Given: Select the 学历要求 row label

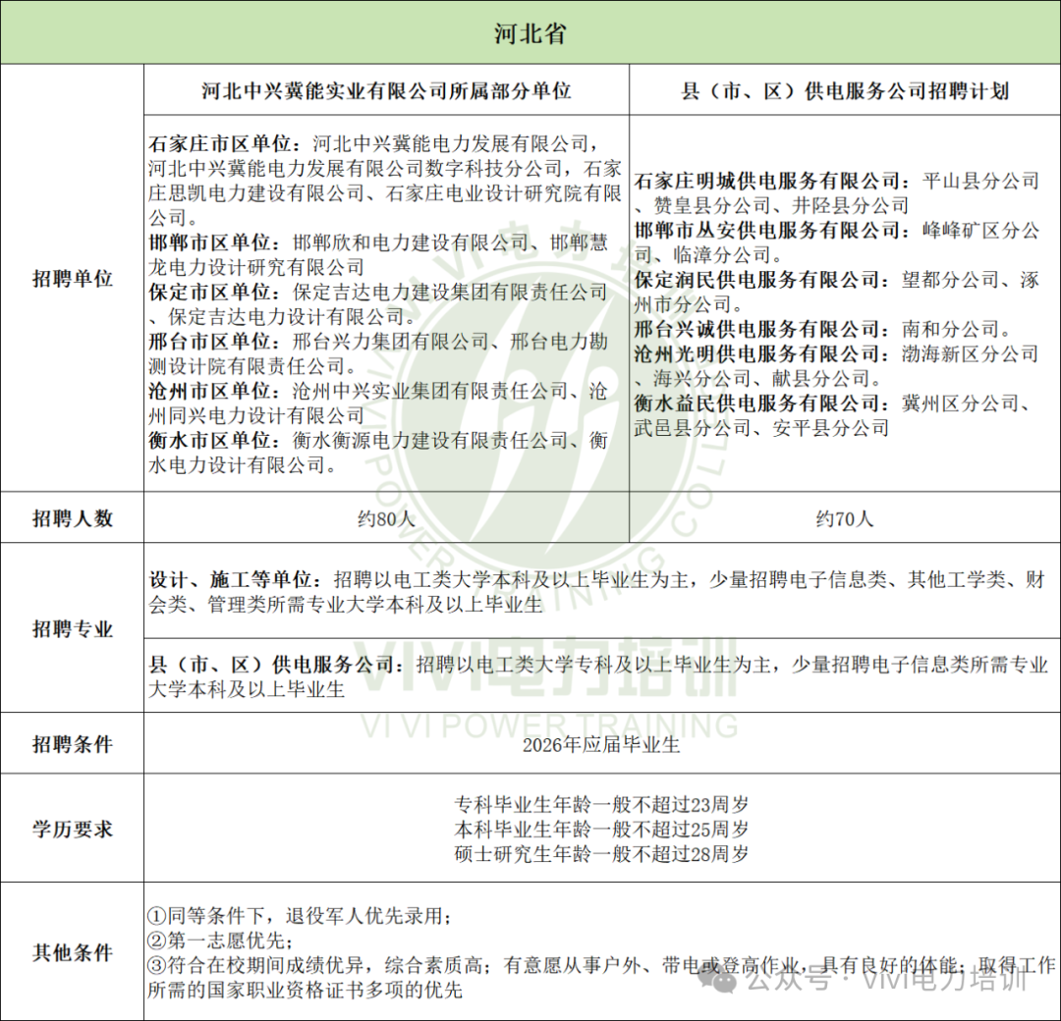Looking at the screenshot, I should (73, 830).
